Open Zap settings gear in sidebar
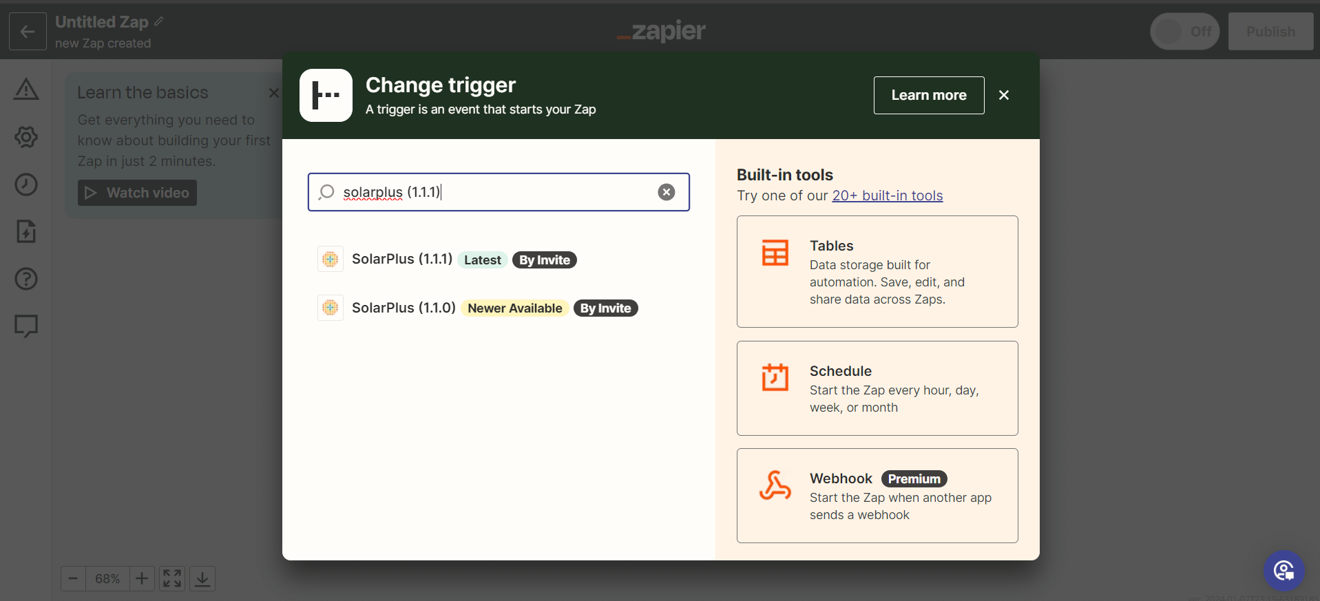This screenshot has width=1320, height=601. point(26,136)
